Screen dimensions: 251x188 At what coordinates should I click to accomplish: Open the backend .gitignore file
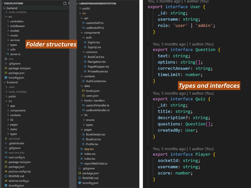14,63
